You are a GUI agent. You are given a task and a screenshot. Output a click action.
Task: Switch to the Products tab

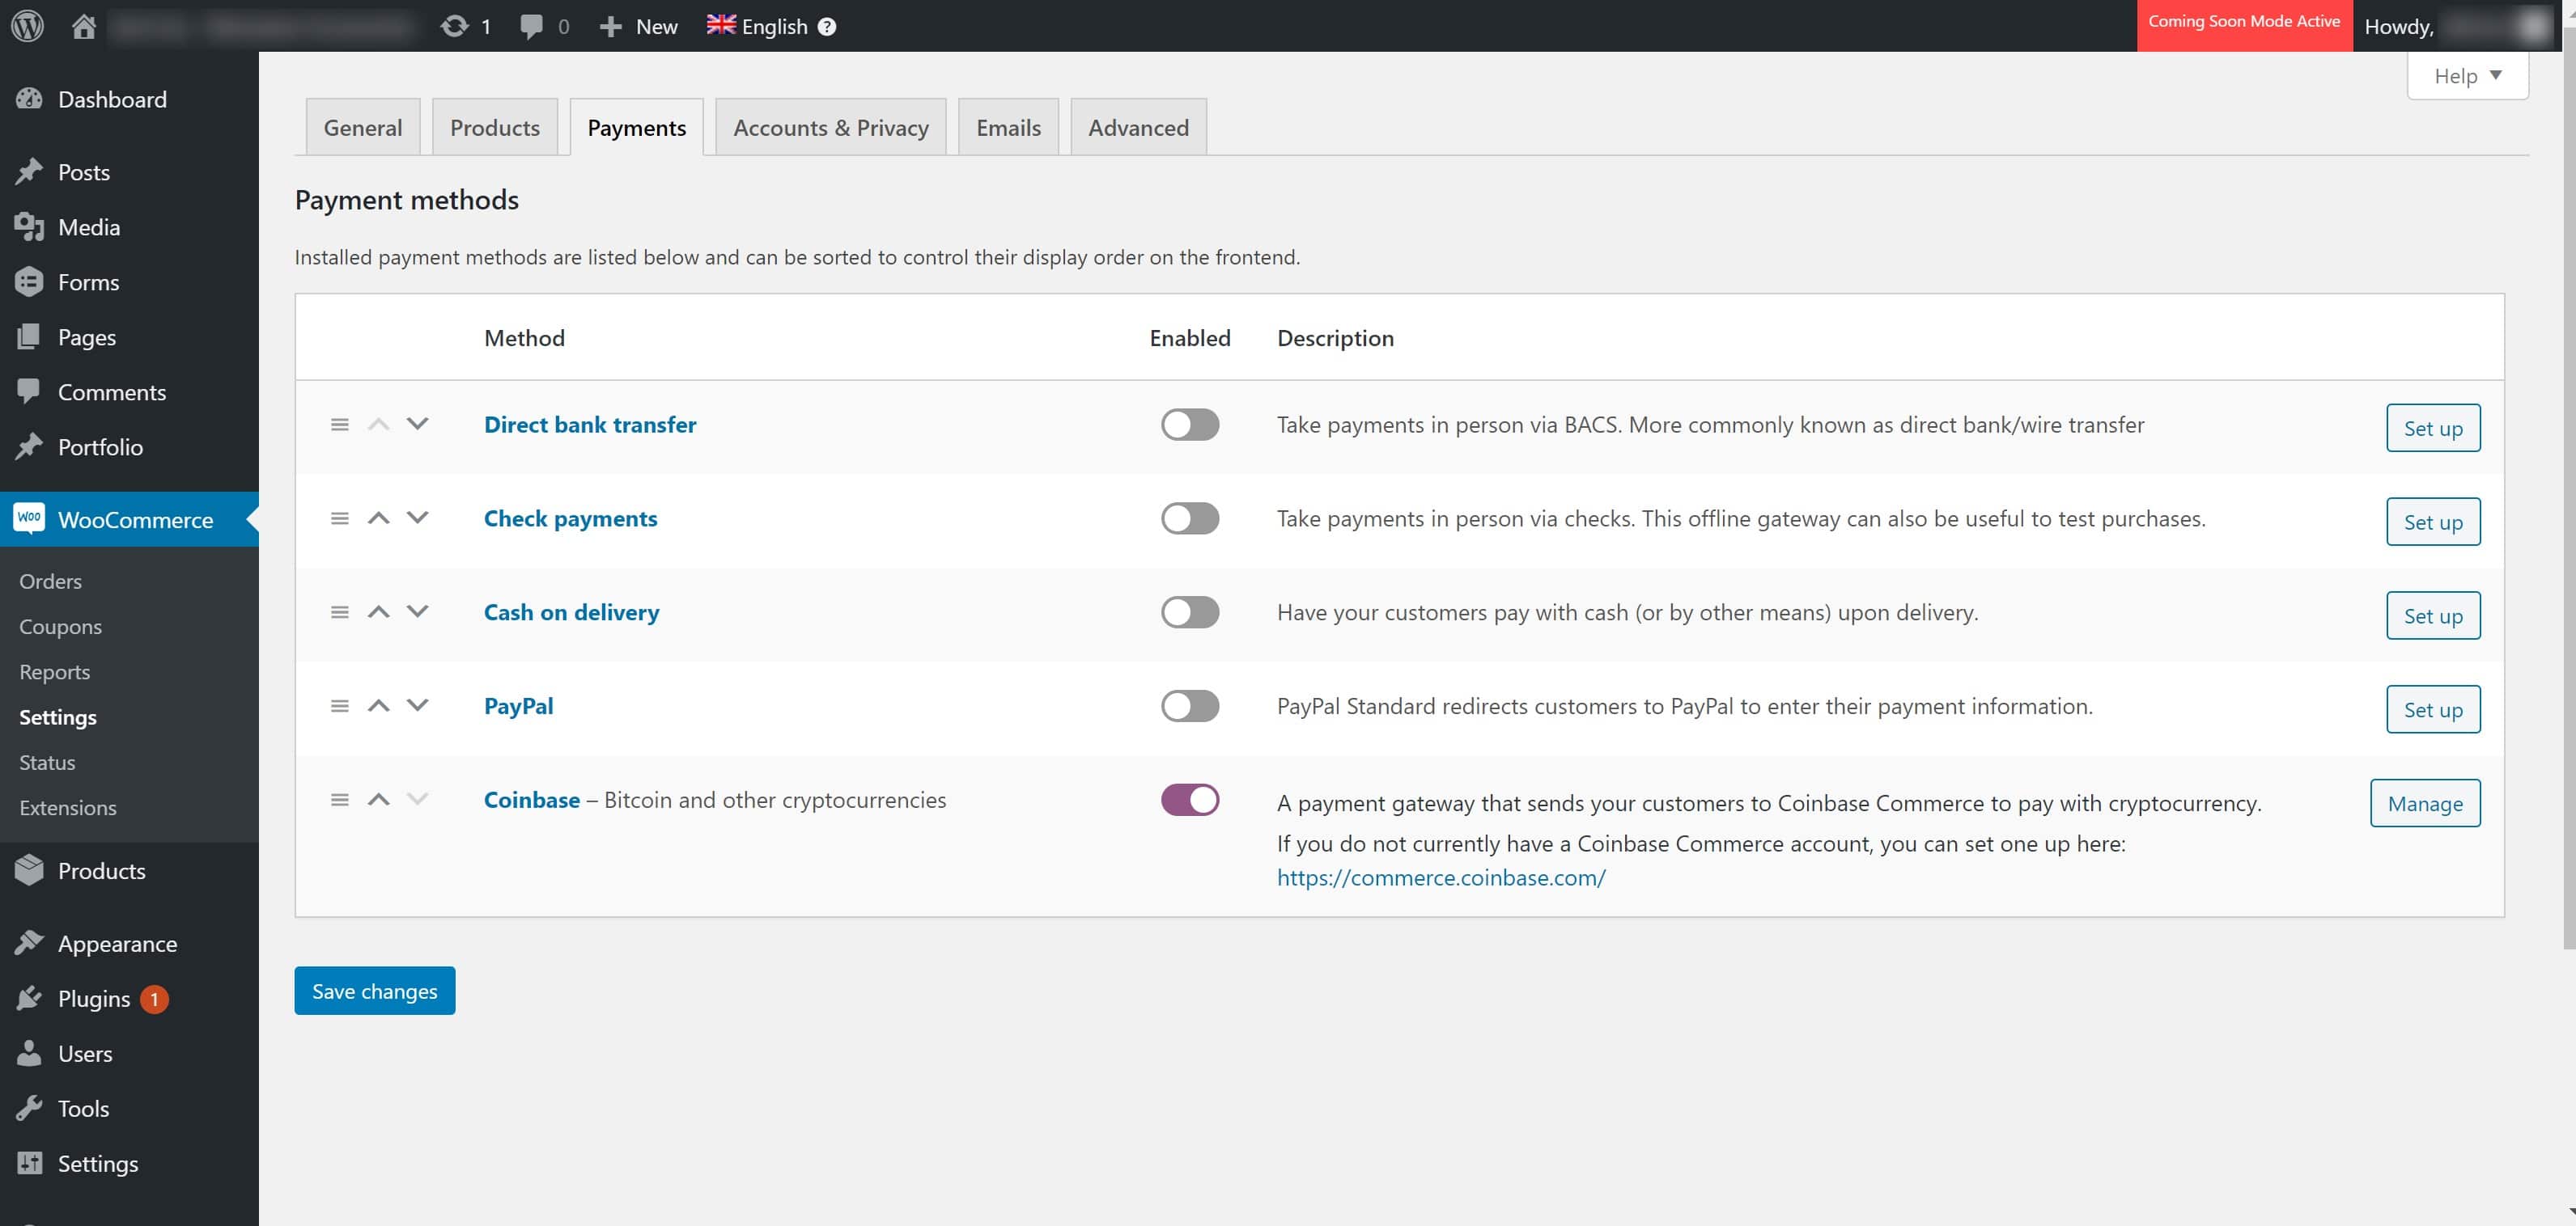495,128
